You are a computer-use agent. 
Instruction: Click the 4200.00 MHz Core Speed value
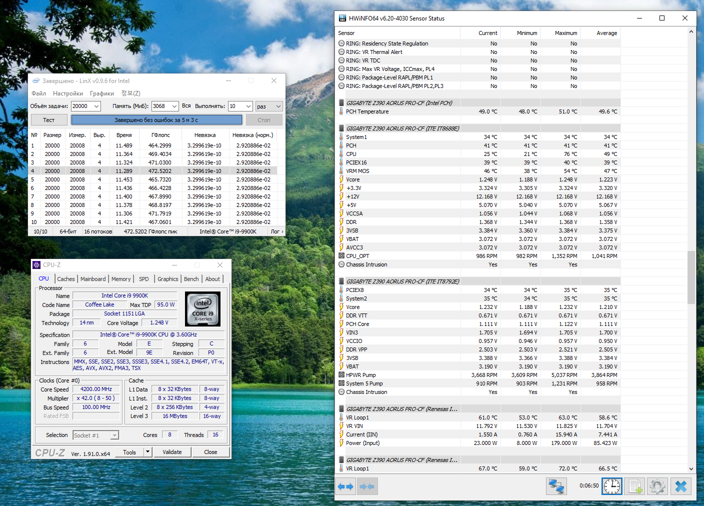(x=96, y=389)
